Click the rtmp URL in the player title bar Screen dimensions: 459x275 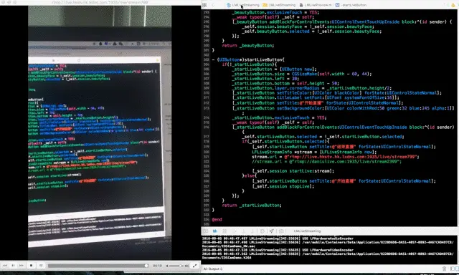[100, 2]
